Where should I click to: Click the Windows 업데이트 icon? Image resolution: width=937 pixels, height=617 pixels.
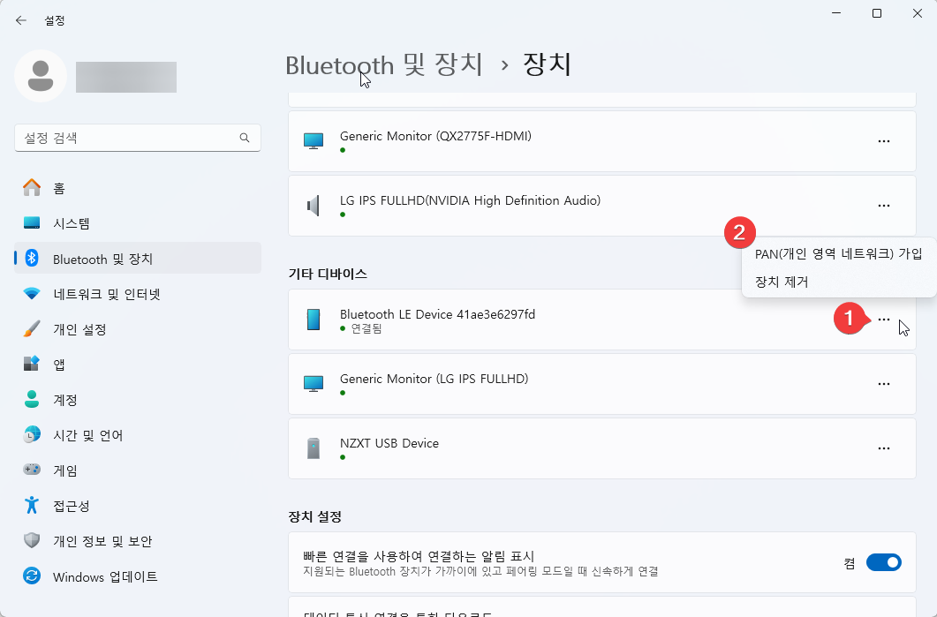tap(30, 576)
